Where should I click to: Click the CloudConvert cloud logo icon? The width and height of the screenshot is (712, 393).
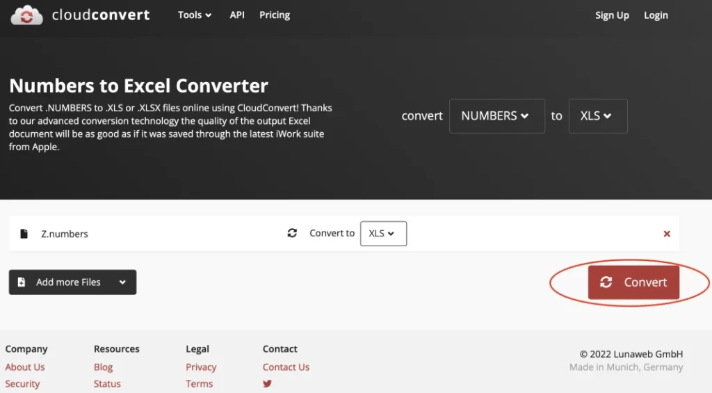click(x=26, y=15)
